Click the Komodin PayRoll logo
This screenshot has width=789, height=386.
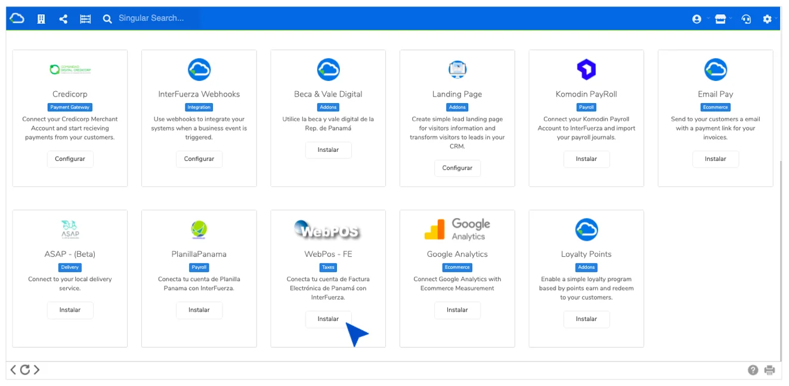pyautogui.click(x=586, y=70)
